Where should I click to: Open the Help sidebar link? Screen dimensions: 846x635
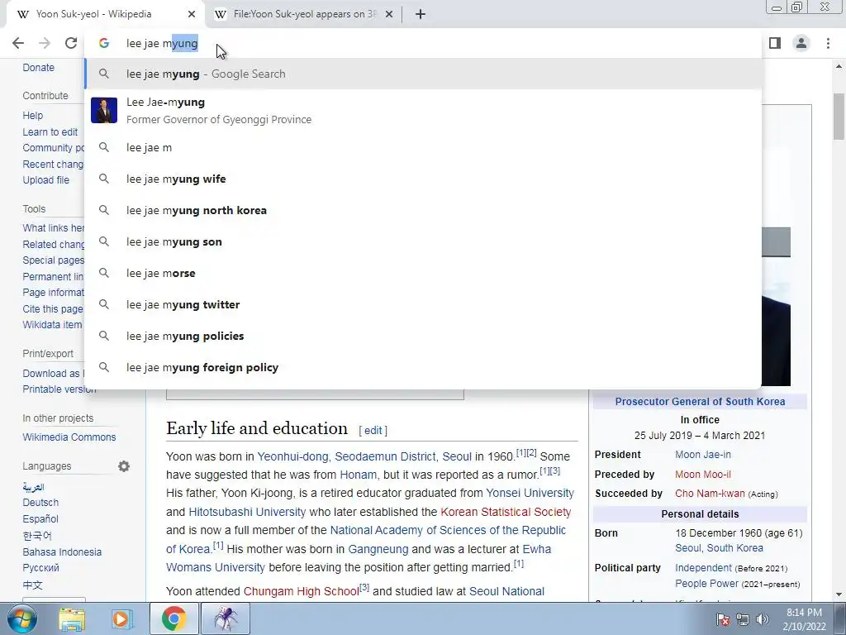(32, 116)
